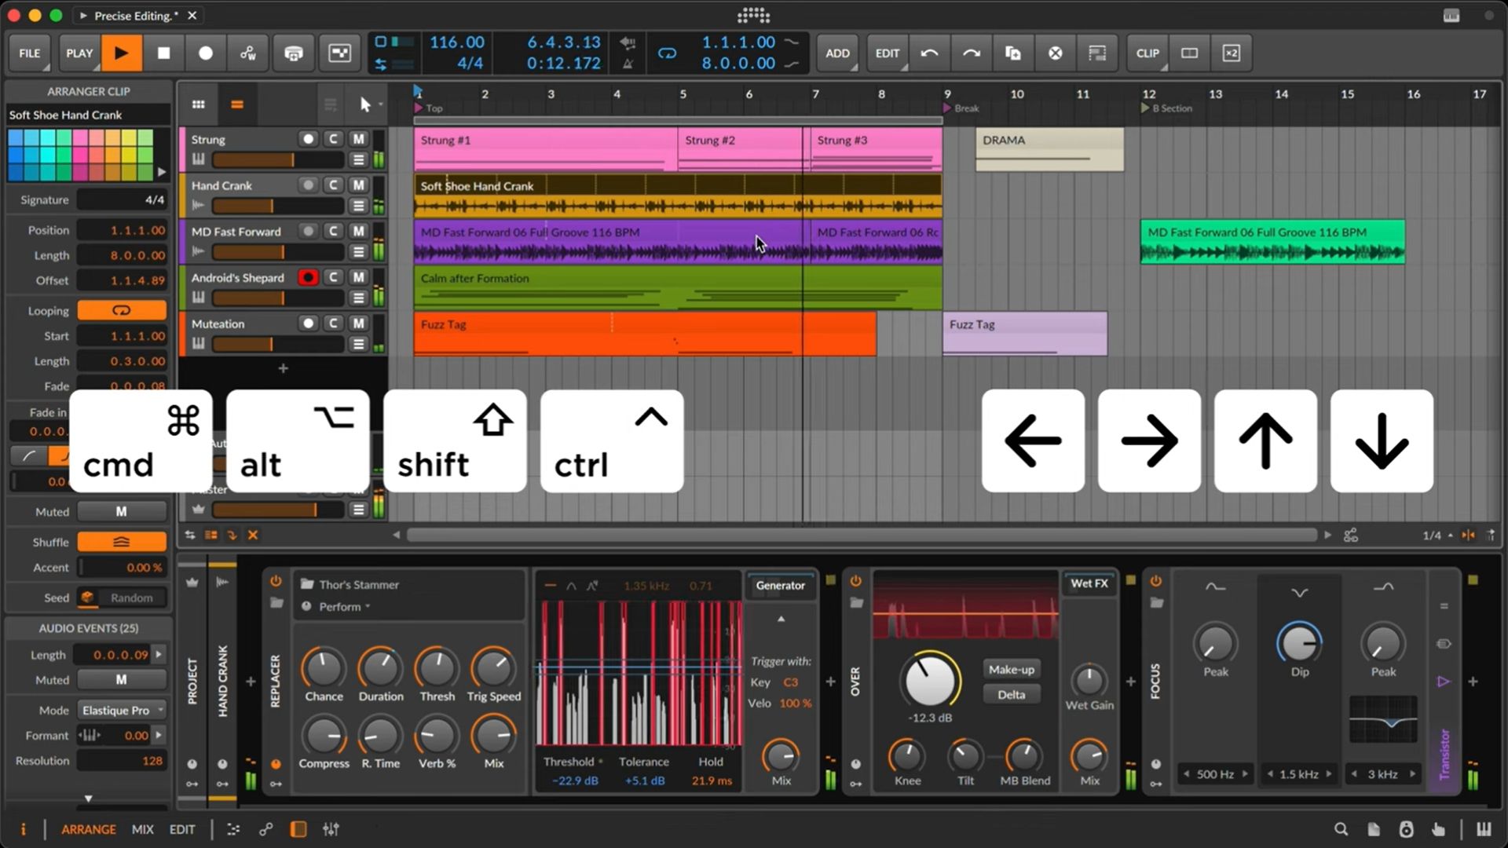Toggle the metronome icon in transport
1508x848 pixels.
628,64
